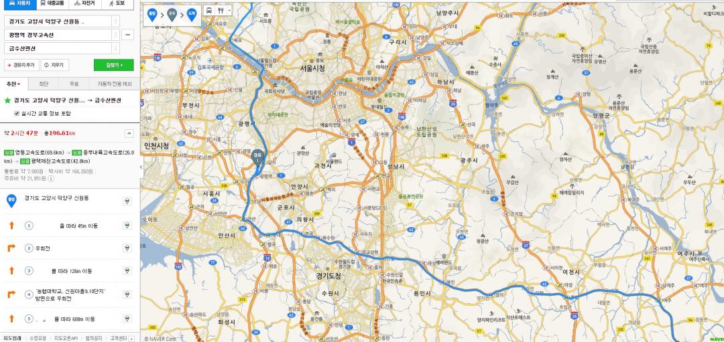
Task: Show bus stops with the bus icon
Action: click(209, 9)
